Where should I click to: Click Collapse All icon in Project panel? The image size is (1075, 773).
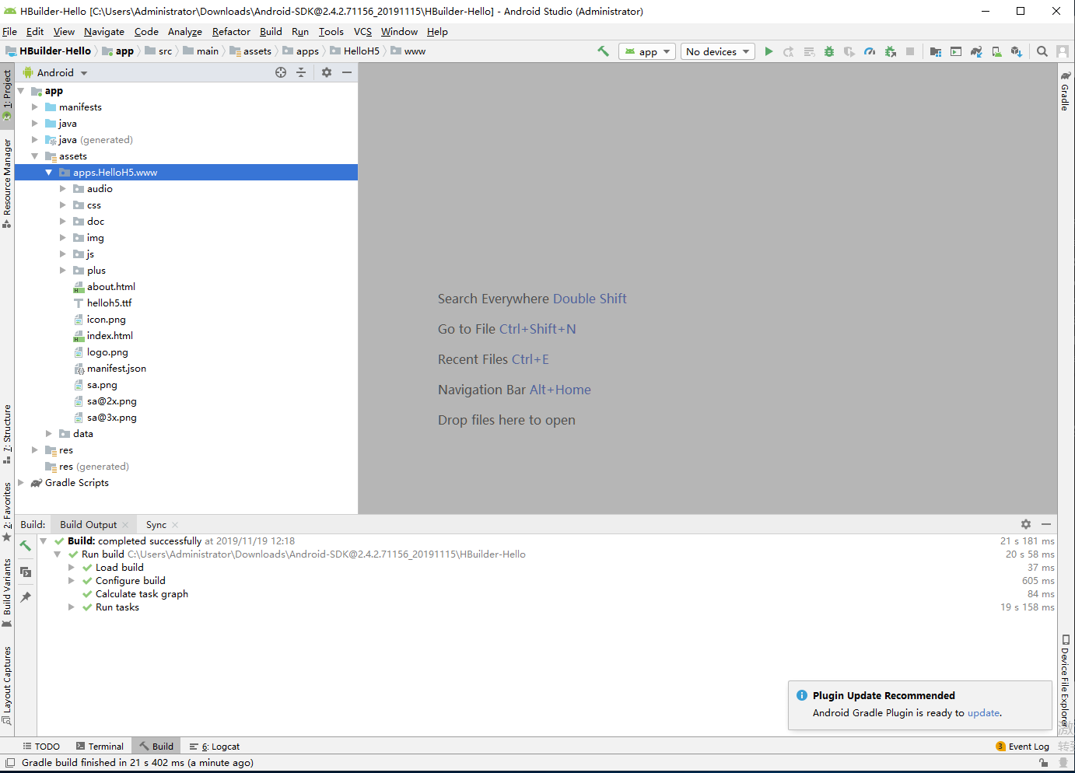point(301,72)
